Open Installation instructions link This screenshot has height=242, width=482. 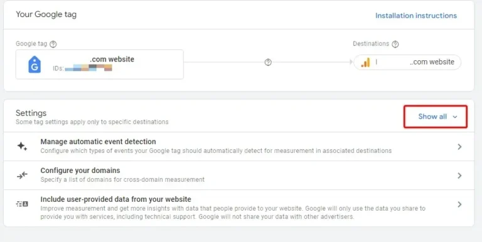416,16
